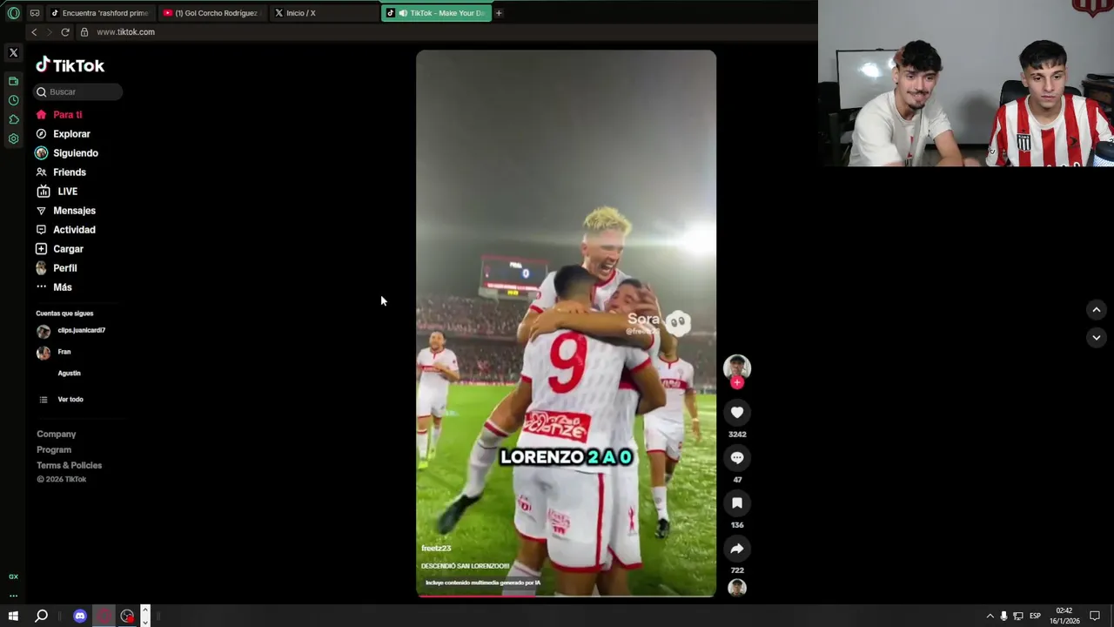Open GX Corner gamepad icon
This screenshot has width=1114, height=627.
[34, 13]
